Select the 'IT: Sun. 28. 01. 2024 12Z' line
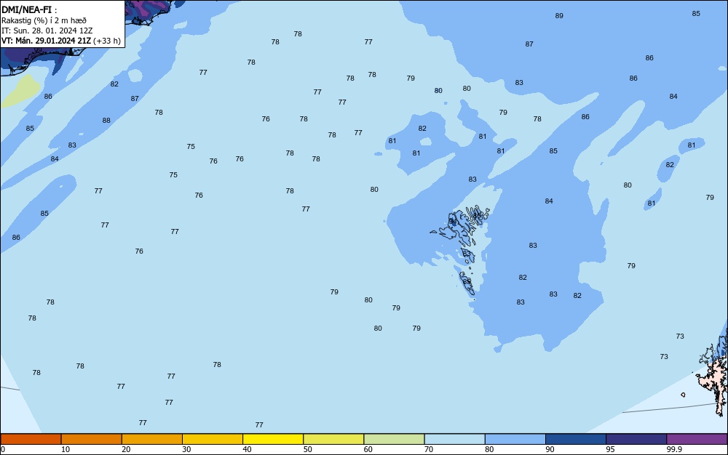The image size is (728, 455). click(47, 31)
